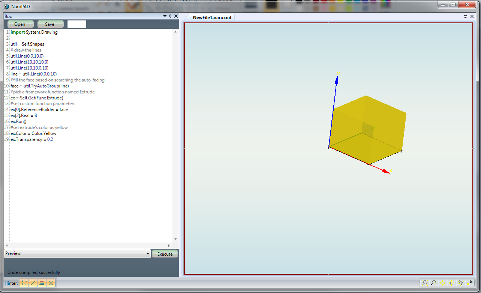Toggle the point hinter icon
Screen dimensions: 481x293
tap(24, 283)
